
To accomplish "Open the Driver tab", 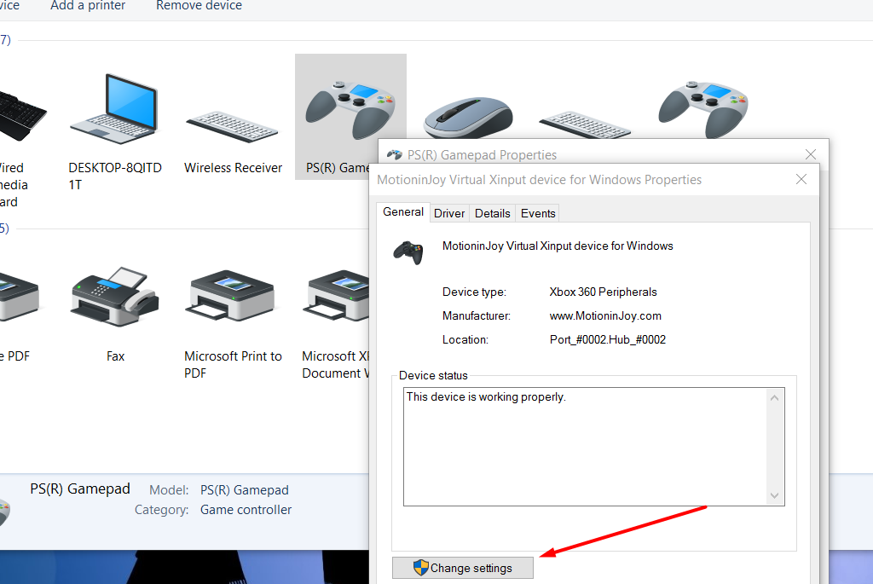I will click(x=449, y=213).
